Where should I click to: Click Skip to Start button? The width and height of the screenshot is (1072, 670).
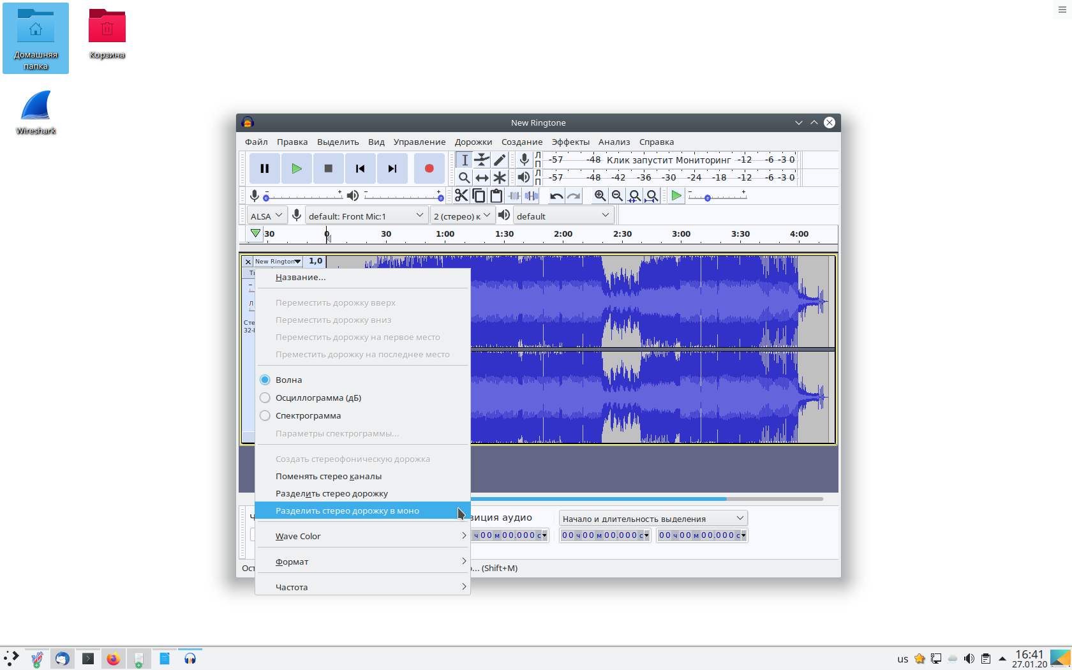pyautogui.click(x=361, y=168)
